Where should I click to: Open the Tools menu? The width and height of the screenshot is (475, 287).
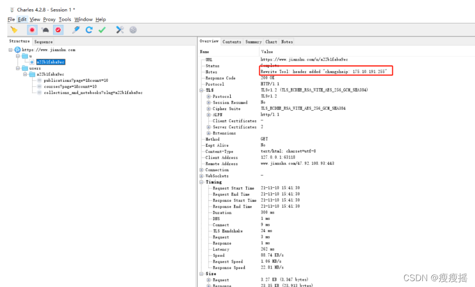point(65,19)
